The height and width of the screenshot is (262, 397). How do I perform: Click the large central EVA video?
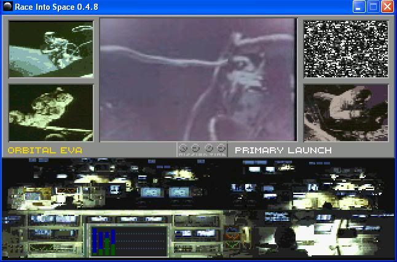coord(198,79)
